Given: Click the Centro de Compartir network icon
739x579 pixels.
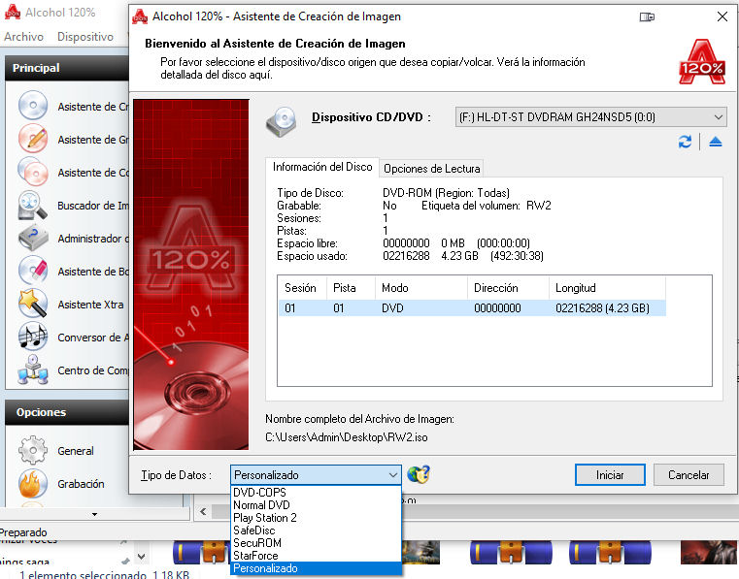Looking at the screenshot, I should tap(32, 370).
